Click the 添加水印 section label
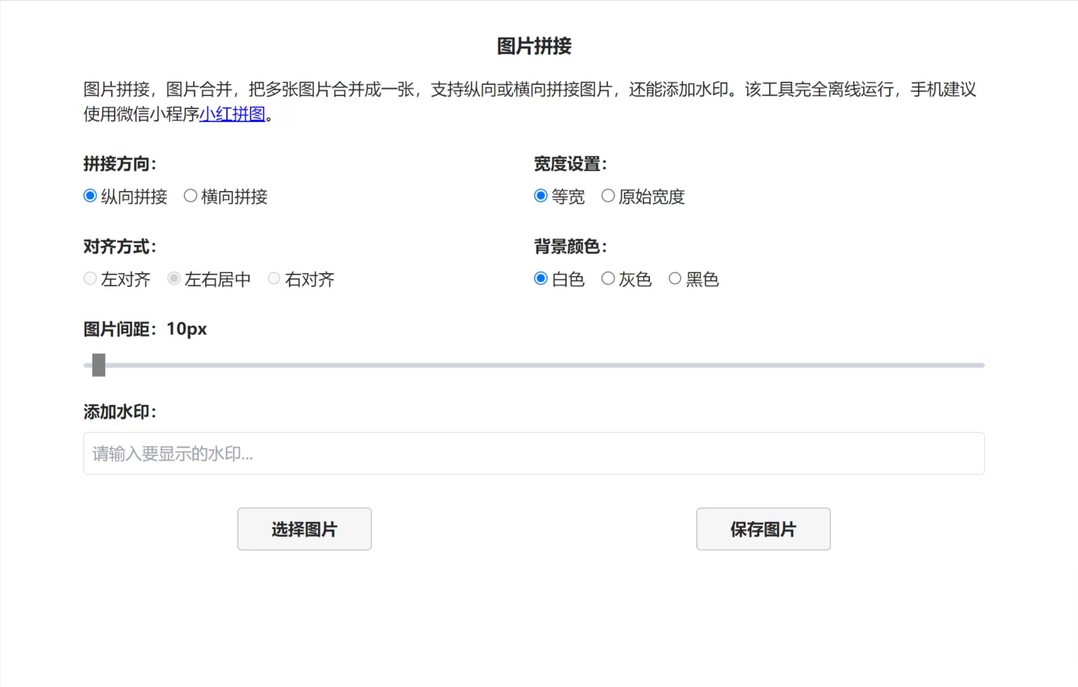The width and height of the screenshot is (1078, 687). pos(119,411)
